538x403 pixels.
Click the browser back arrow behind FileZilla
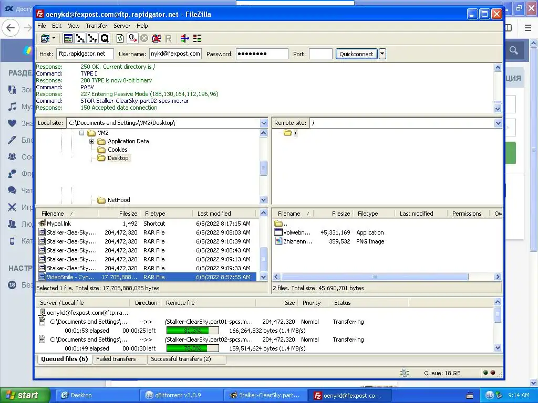point(11,28)
